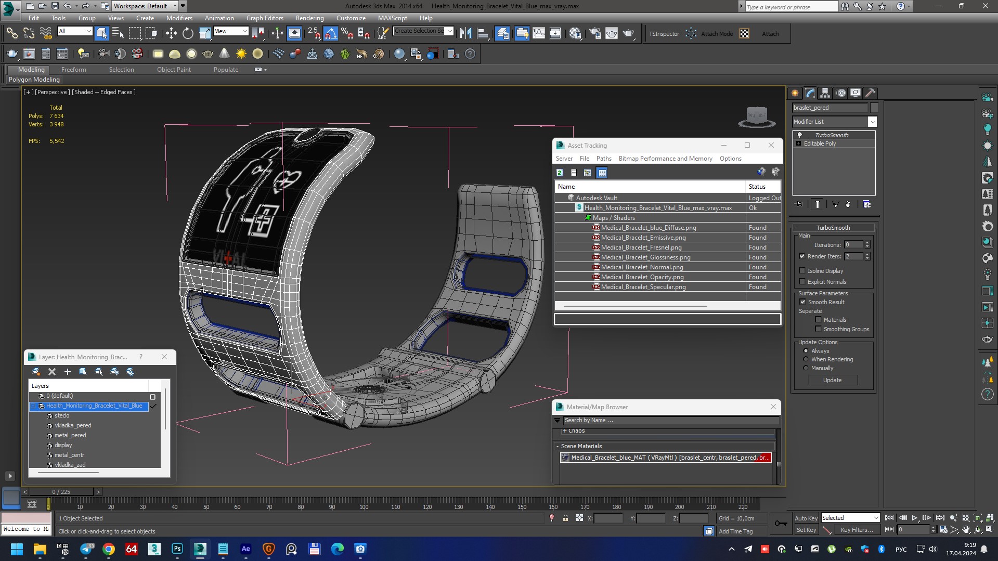Open the Modifiers menu

[x=179, y=18]
